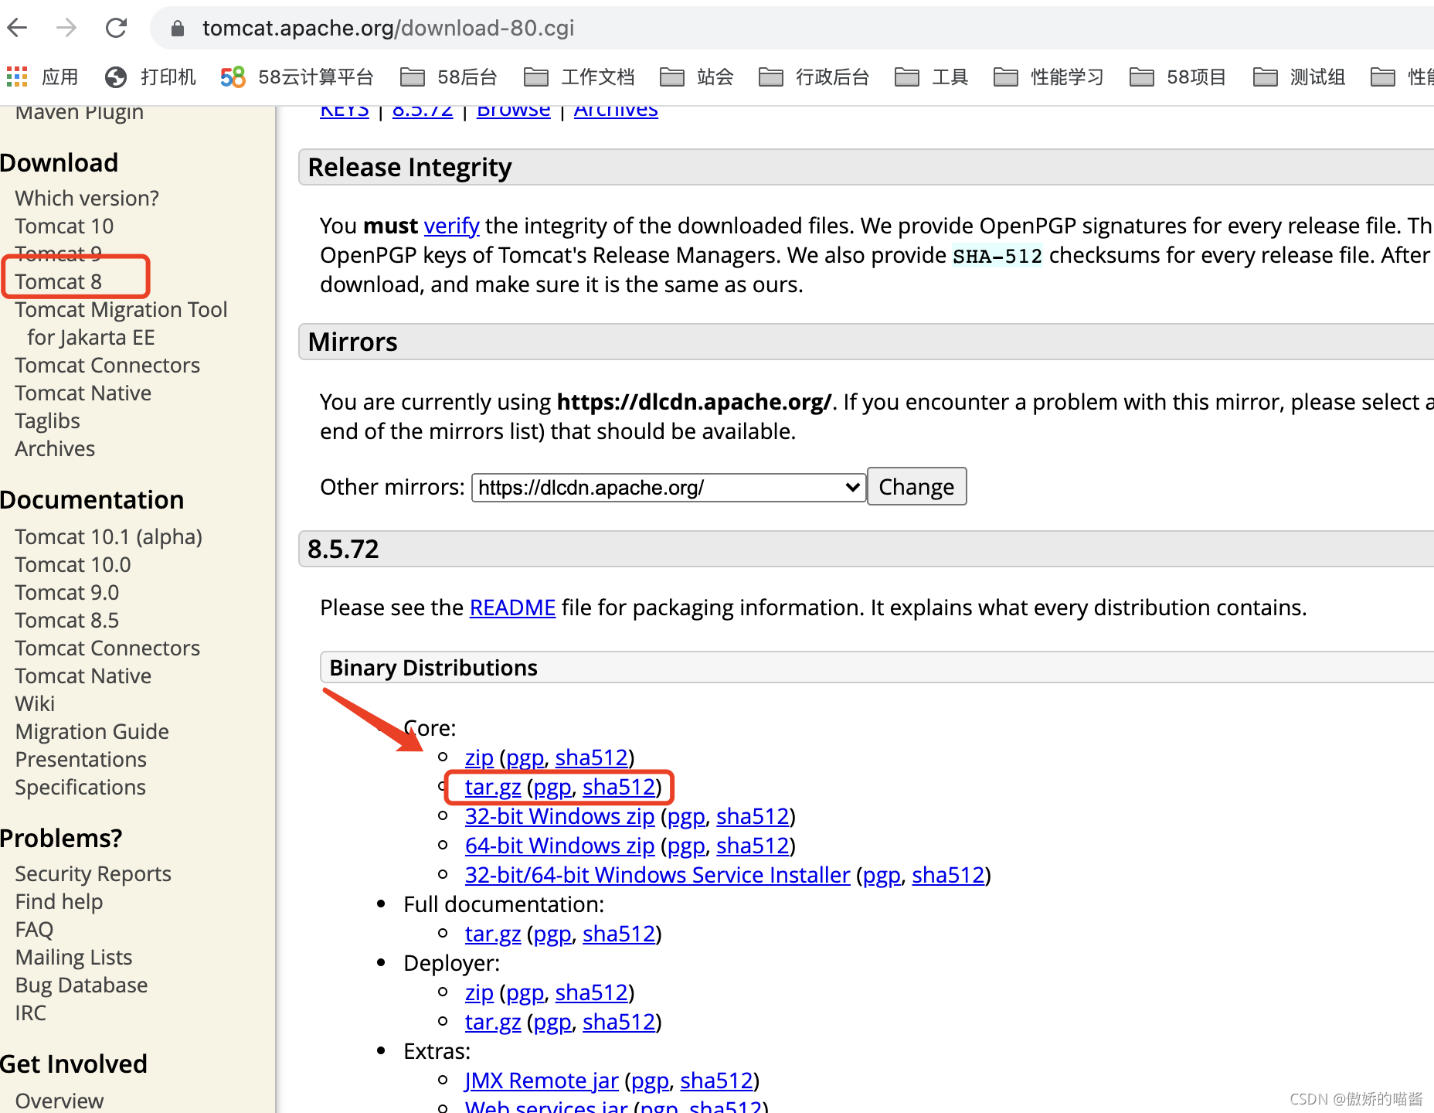Screen dimensions: 1434x1113
Task: Click the browser back arrow
Action: 17,29
